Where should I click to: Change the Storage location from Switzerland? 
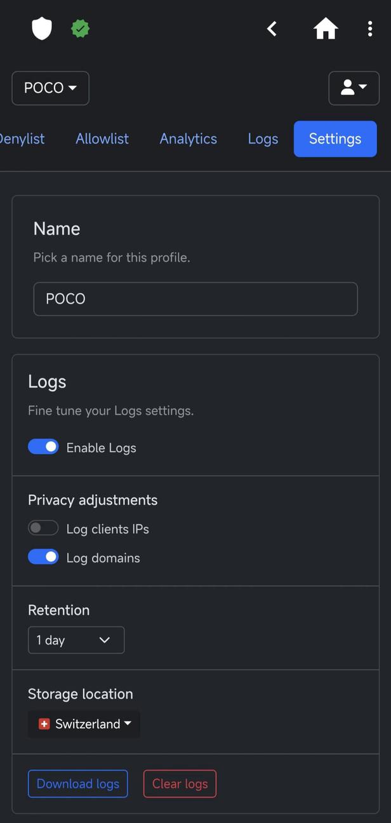tap(83, 723)
